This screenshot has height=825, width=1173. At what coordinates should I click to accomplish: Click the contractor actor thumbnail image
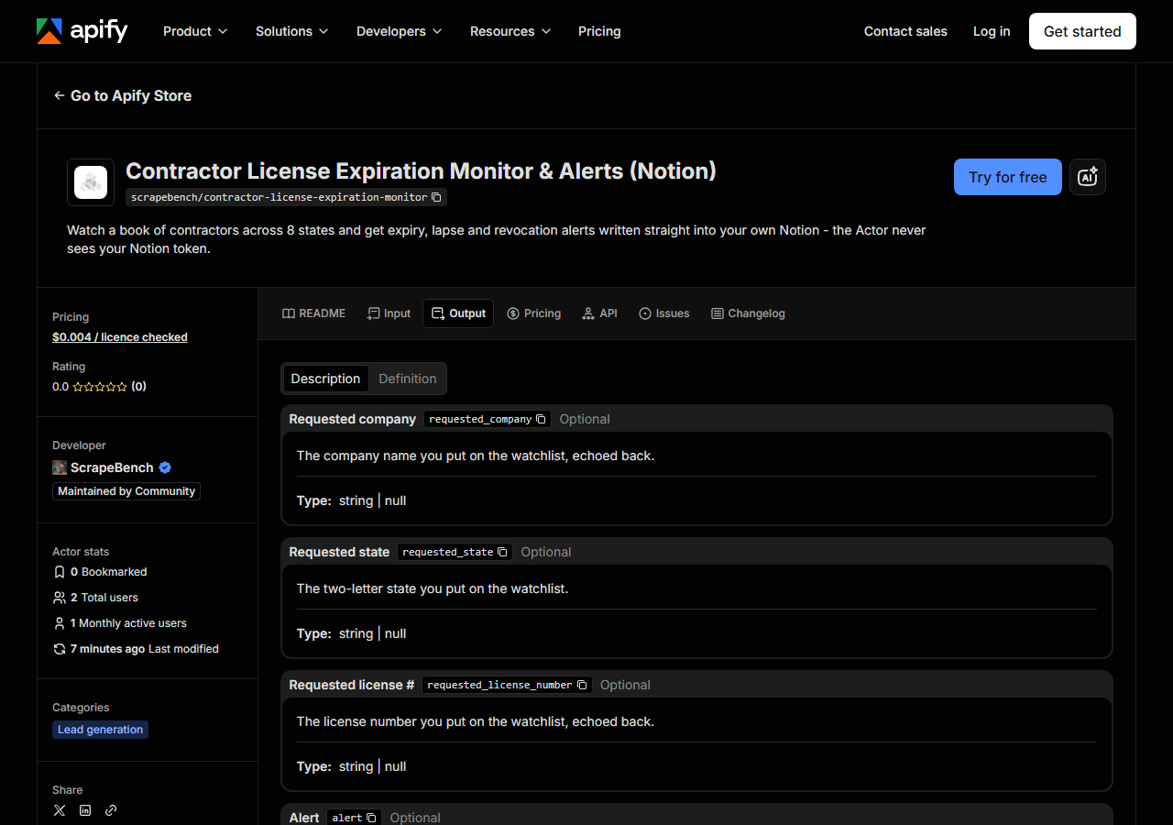[x=91, y=182]
